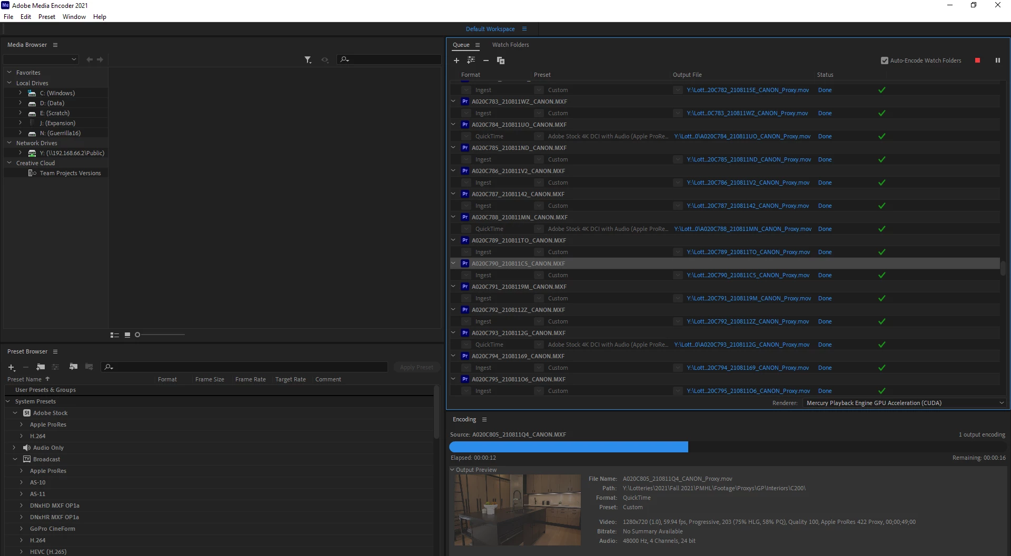Click the output preview kitchen thumbnail

(x=518, y=510)
